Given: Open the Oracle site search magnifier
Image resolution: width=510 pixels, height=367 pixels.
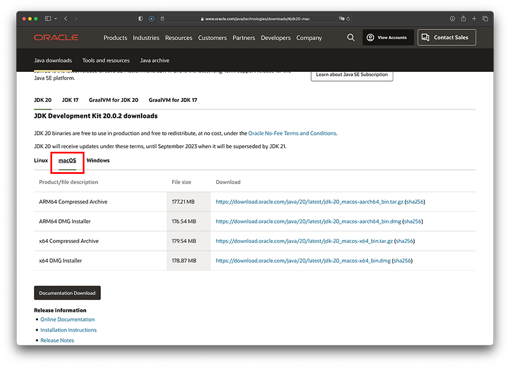Looking at the screenshot, I should (351, 37).
